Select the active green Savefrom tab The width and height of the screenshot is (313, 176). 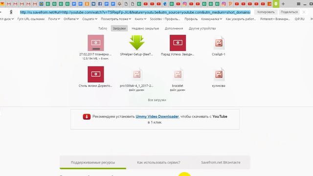(276, 3)
